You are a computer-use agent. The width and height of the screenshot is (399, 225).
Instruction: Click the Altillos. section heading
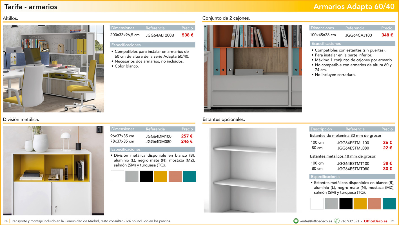[x=10, y=18]
